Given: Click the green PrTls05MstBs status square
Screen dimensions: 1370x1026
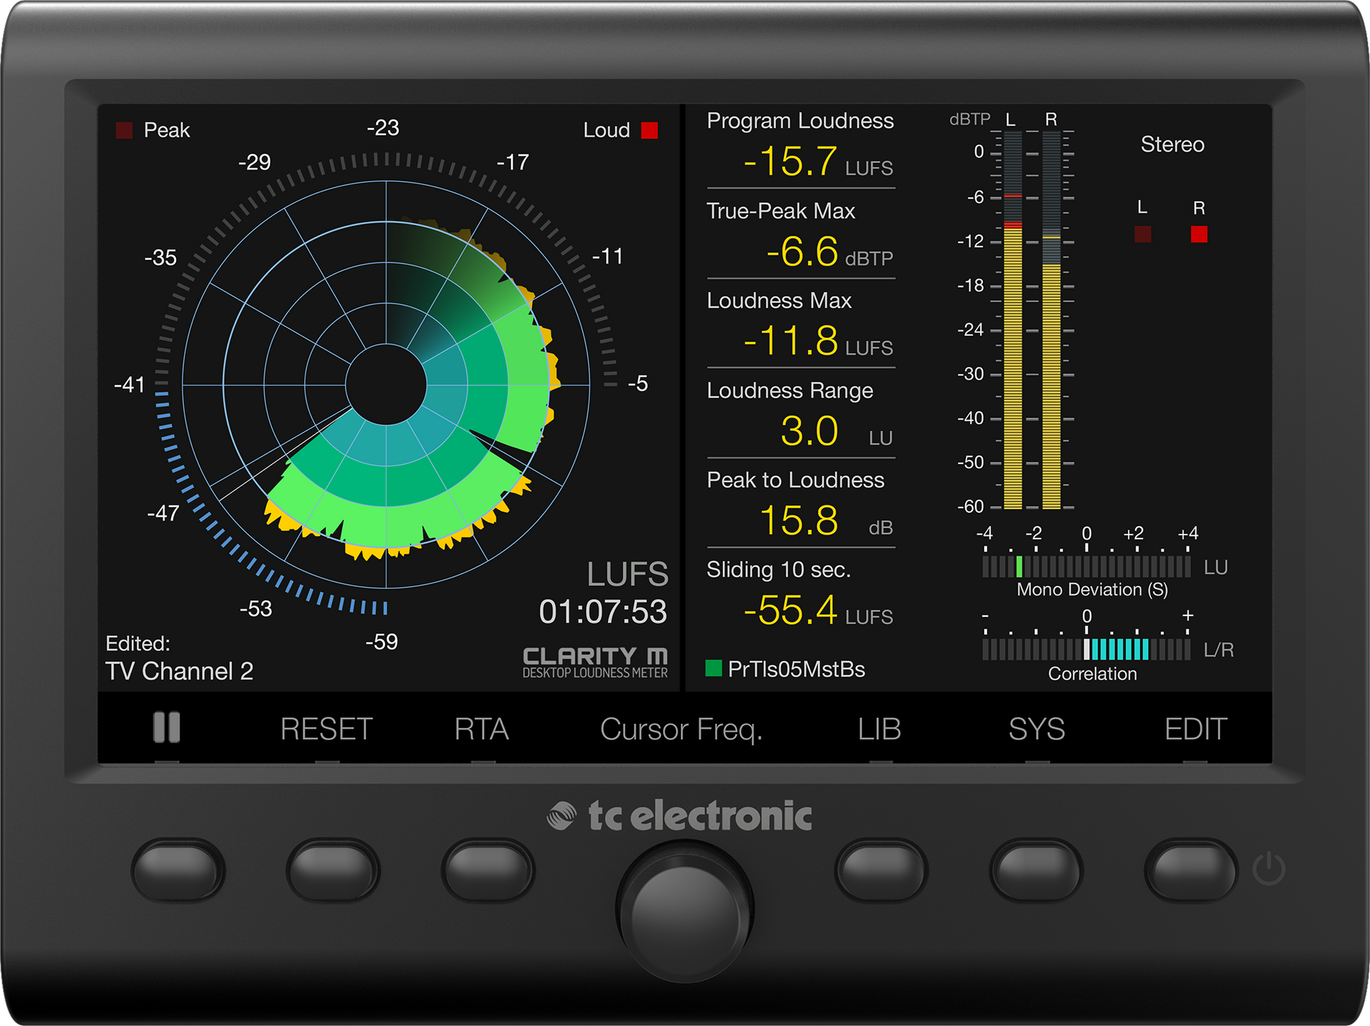Looking at the screenshot, I should pos(713,668).
